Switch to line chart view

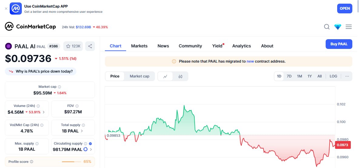pos(165,77)
